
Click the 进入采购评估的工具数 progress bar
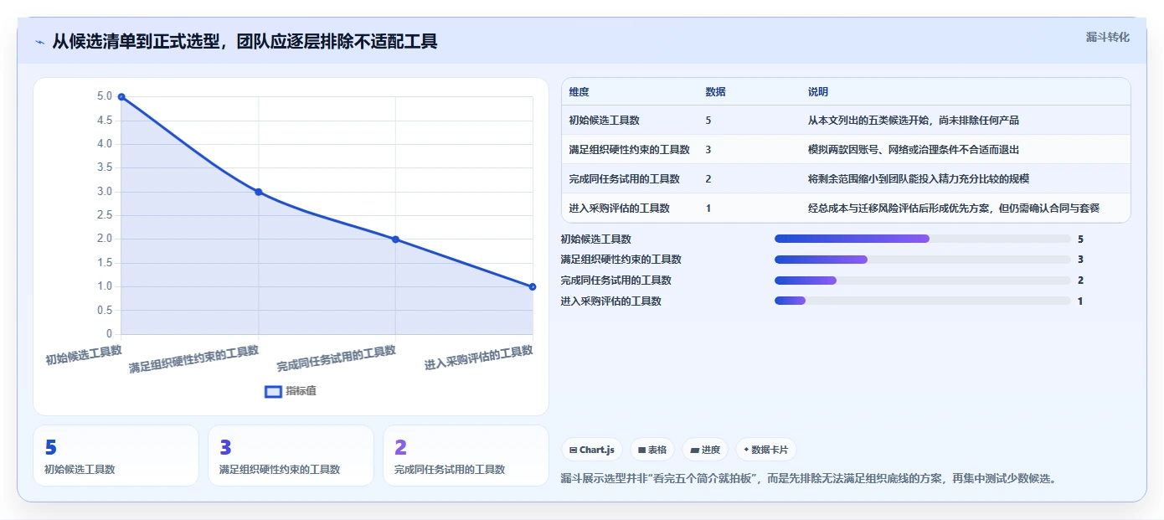[x=923, y=301]
